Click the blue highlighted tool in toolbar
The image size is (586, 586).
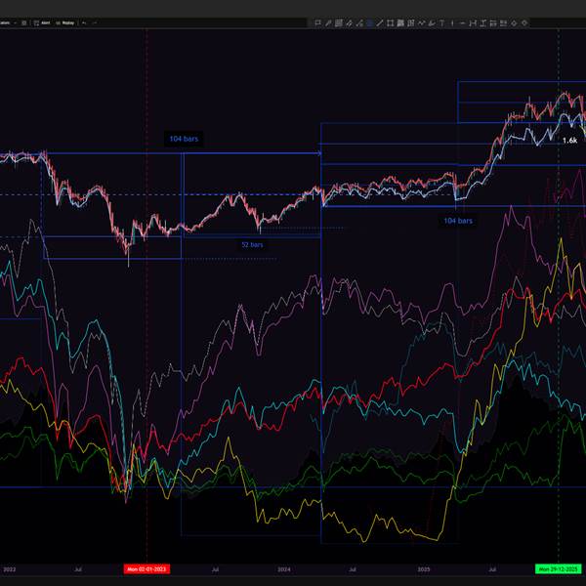coord(370,23)
